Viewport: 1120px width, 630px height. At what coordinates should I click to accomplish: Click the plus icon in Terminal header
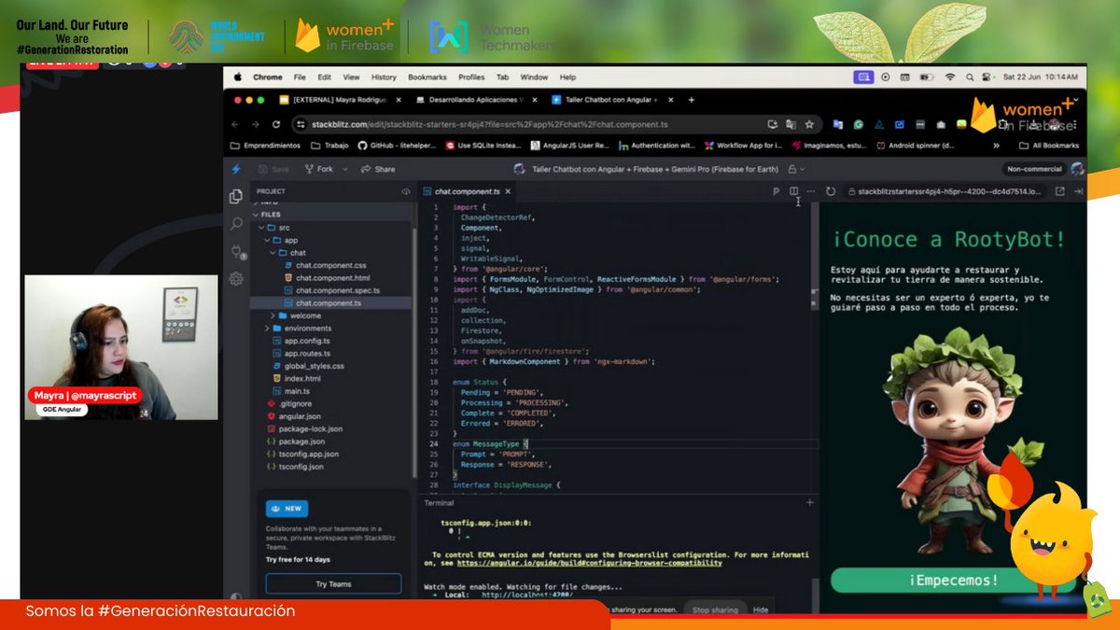click(809, 502)
